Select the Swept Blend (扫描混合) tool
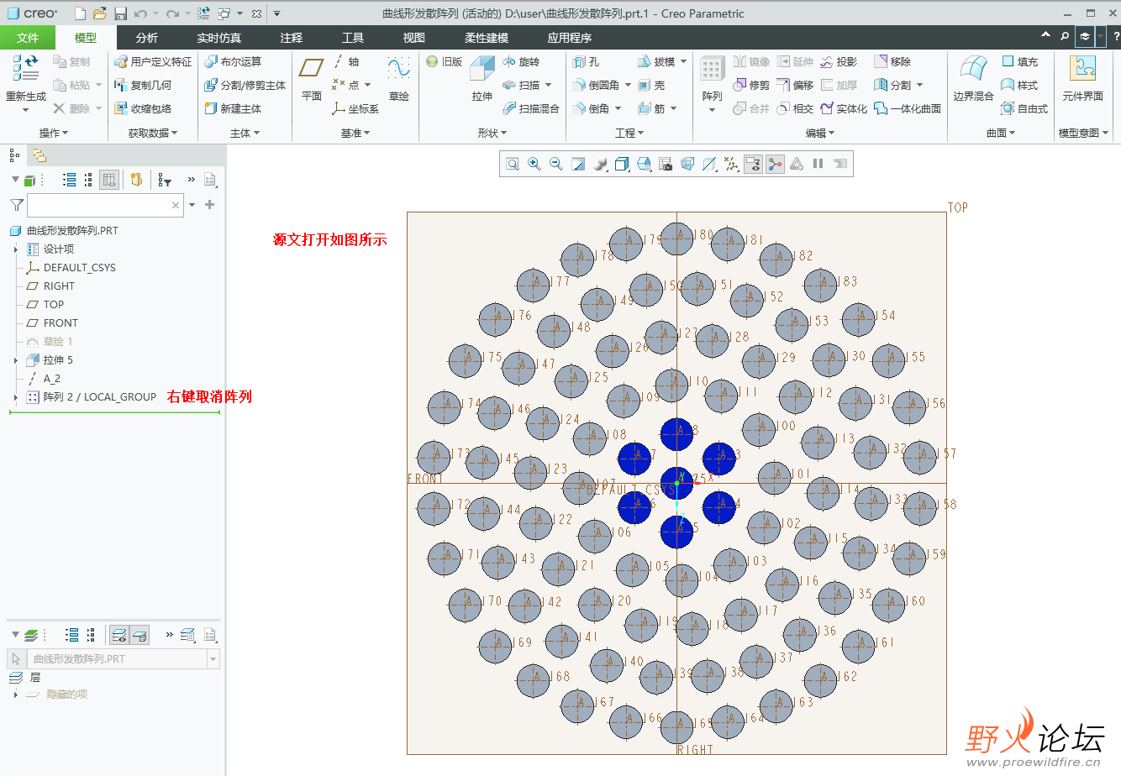Screen dimensions: 1121x776 tap(530, 108)
